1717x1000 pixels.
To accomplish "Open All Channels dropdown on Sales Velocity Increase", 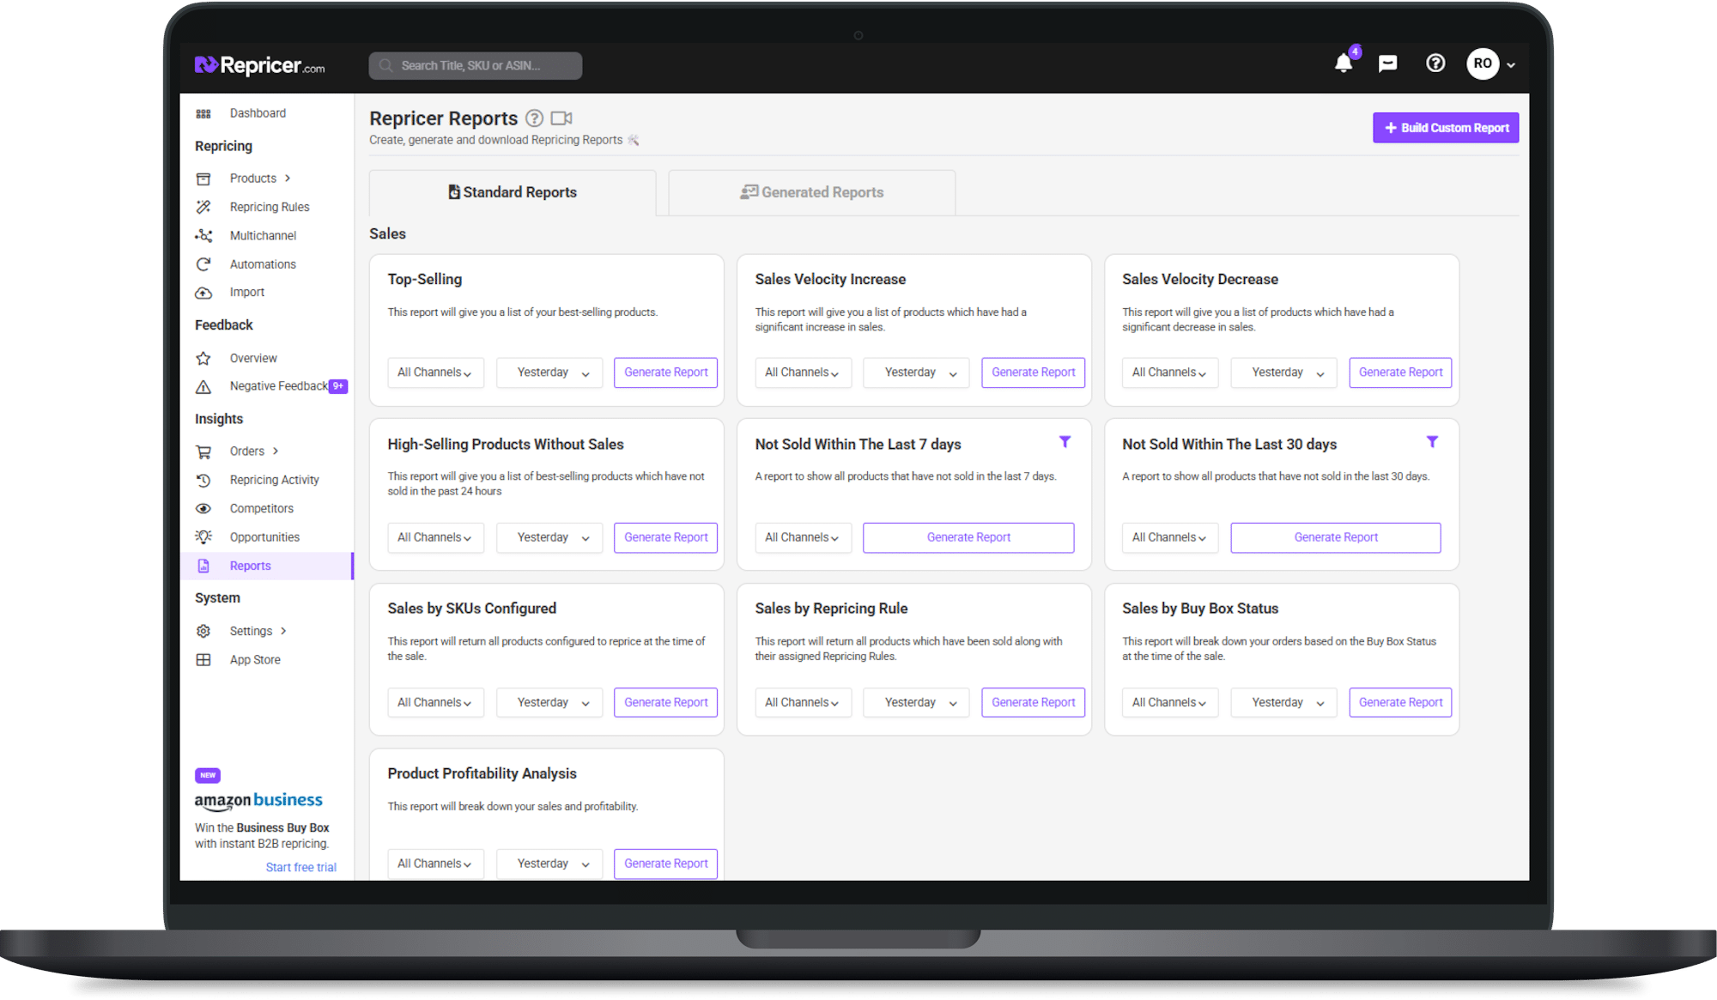I will coord(803,373).
